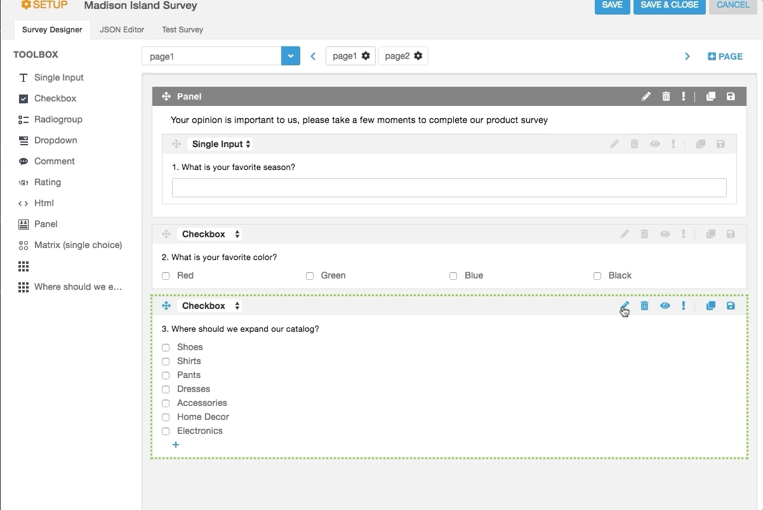Save expand catalog question to toolbox

pos(731,306)
